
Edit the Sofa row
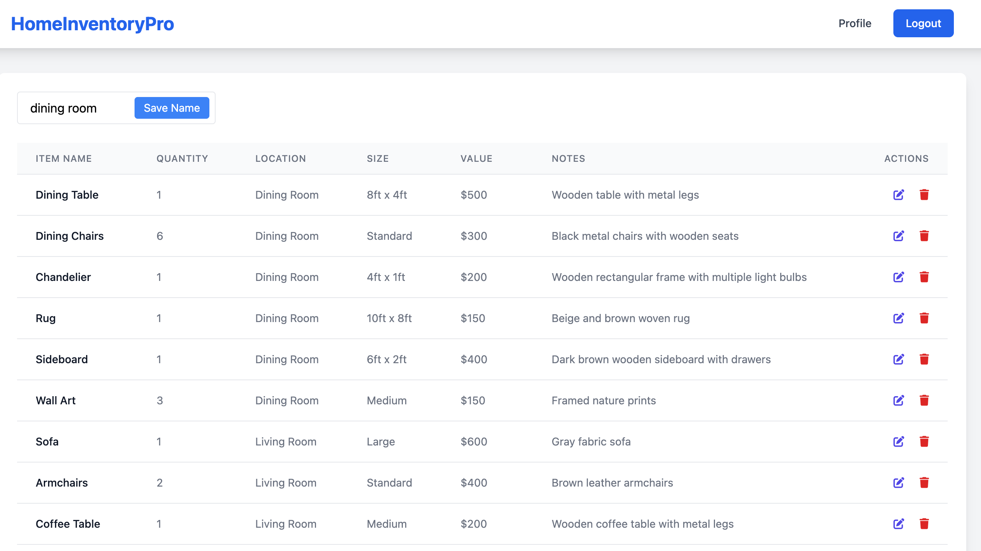click(x=898, y=442)
